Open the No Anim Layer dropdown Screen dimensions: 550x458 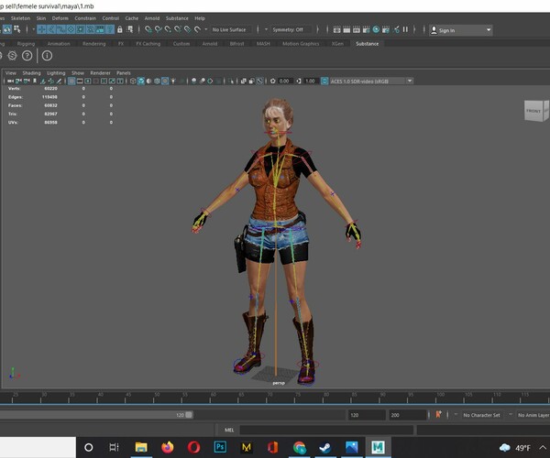[533, 415]
